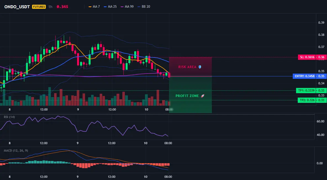Click the current price 0.345

62,7
